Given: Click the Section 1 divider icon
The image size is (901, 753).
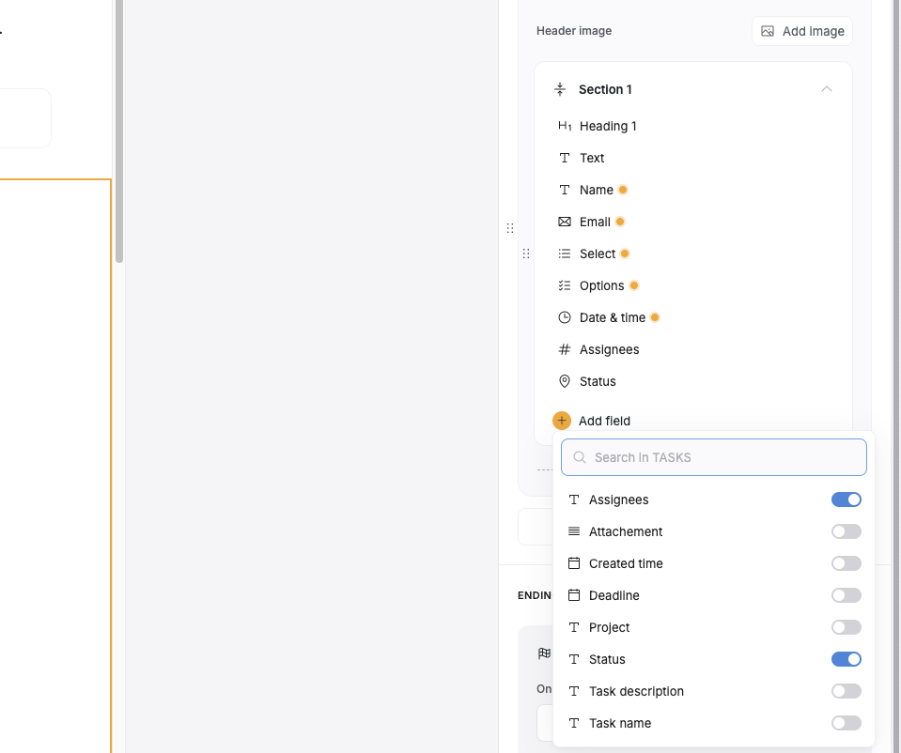Looking at the screenshot, I should click(560, 89).
